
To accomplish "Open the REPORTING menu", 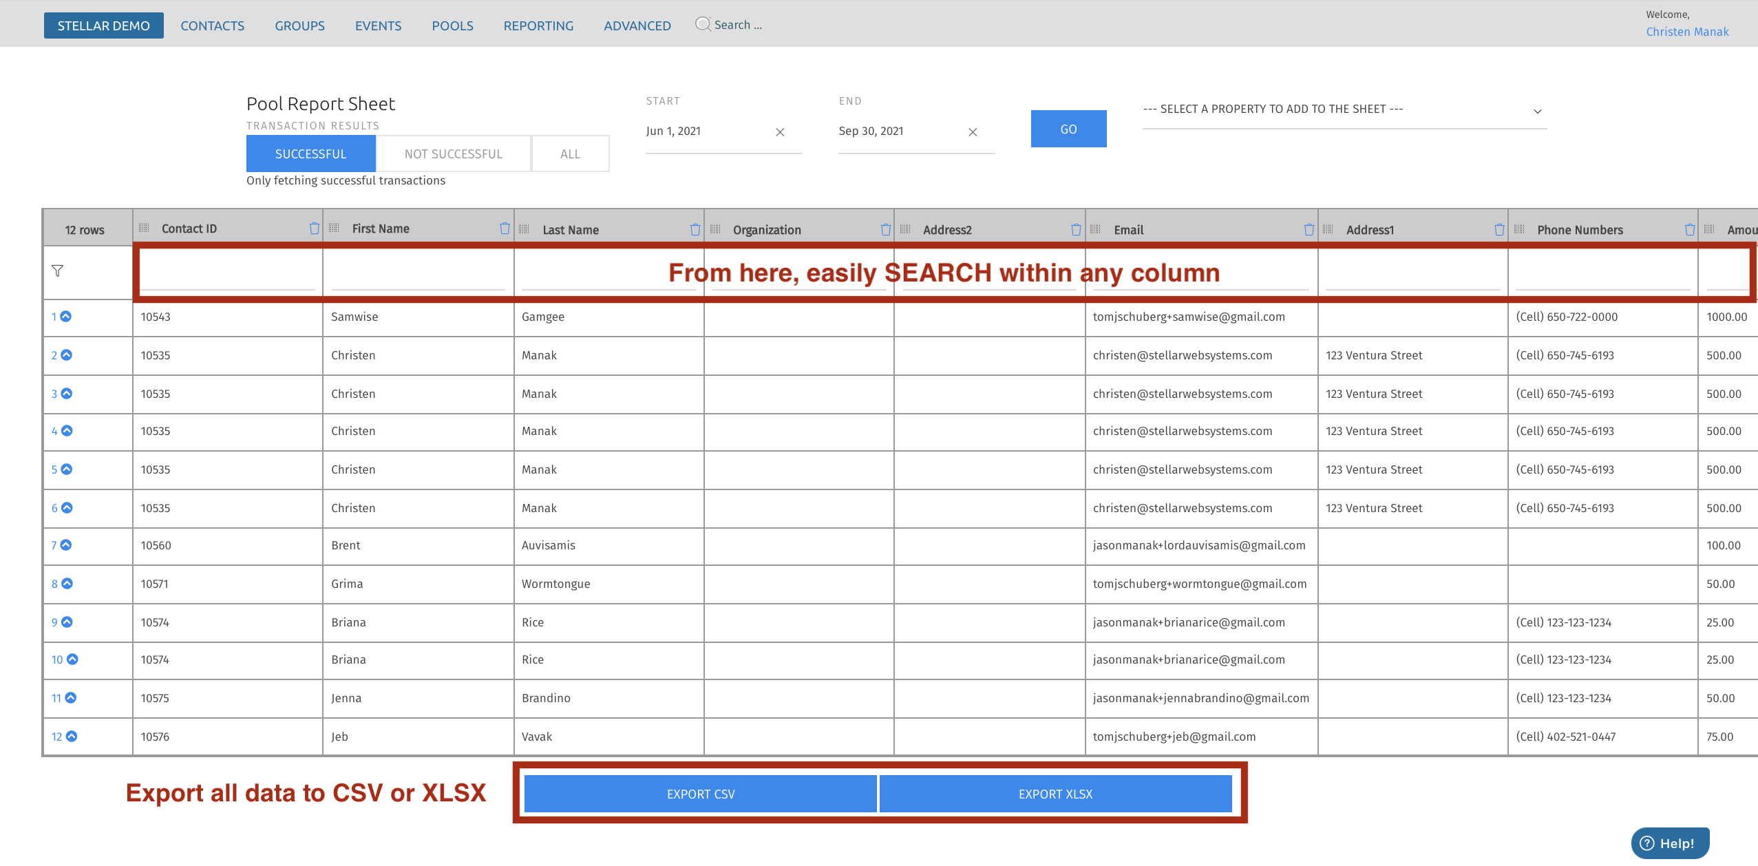I will tap(538, 25).
